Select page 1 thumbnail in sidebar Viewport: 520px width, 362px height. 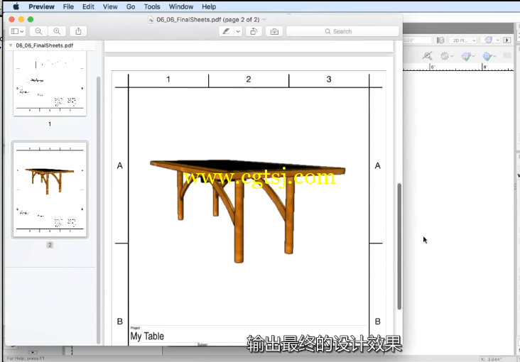50,83
